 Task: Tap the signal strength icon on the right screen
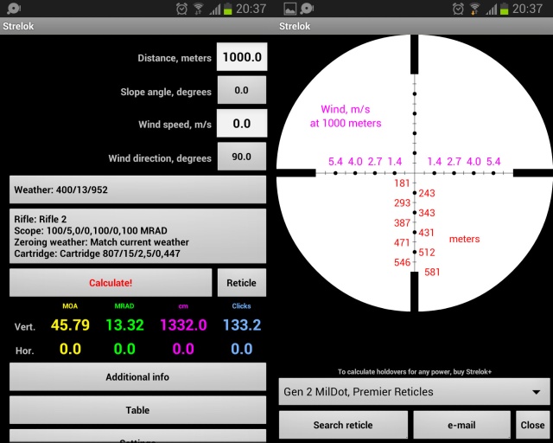[x=492, y=9]
